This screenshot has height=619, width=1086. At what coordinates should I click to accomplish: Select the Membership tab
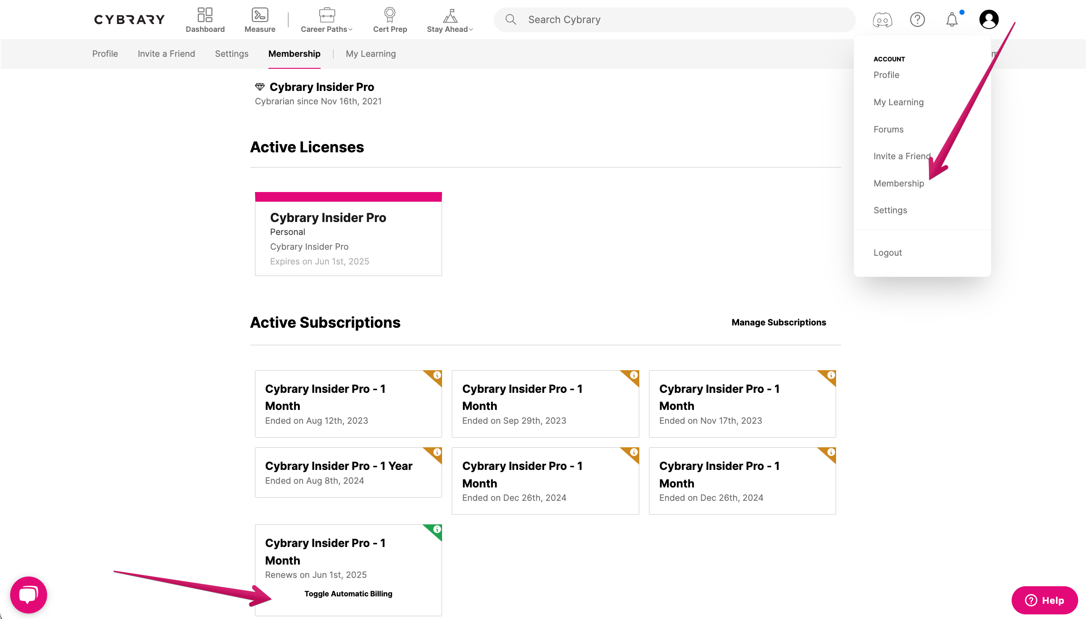(x=294, y=54)
